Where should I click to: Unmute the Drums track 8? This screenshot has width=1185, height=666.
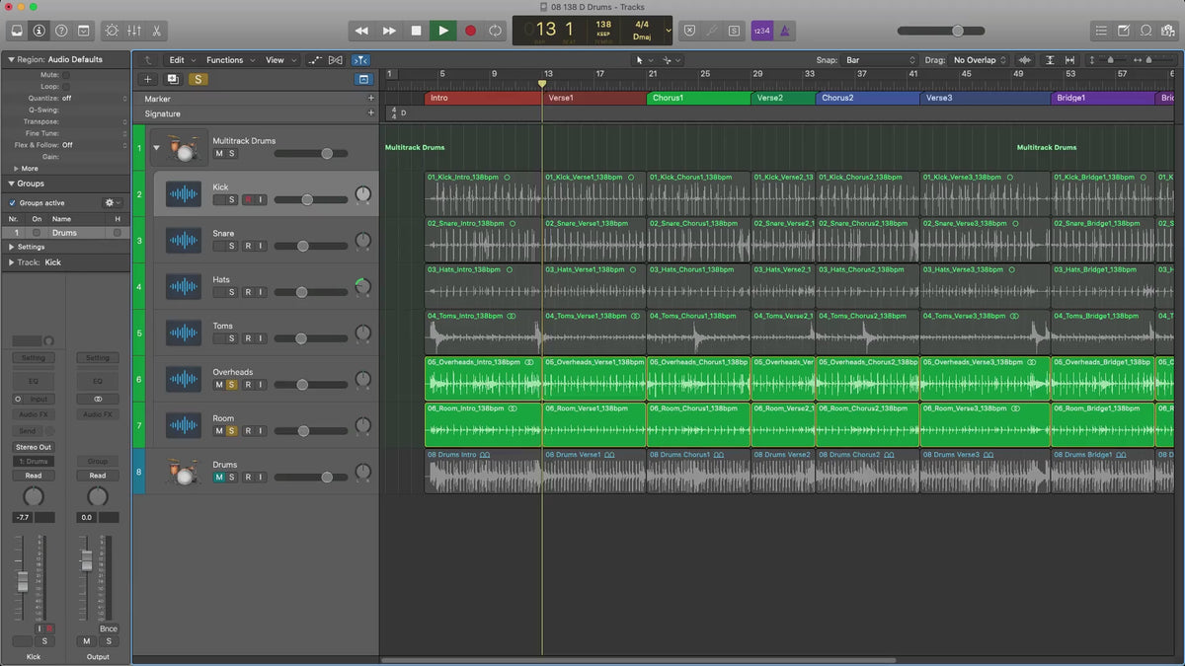pyautogui.click(x=218, y=478)
